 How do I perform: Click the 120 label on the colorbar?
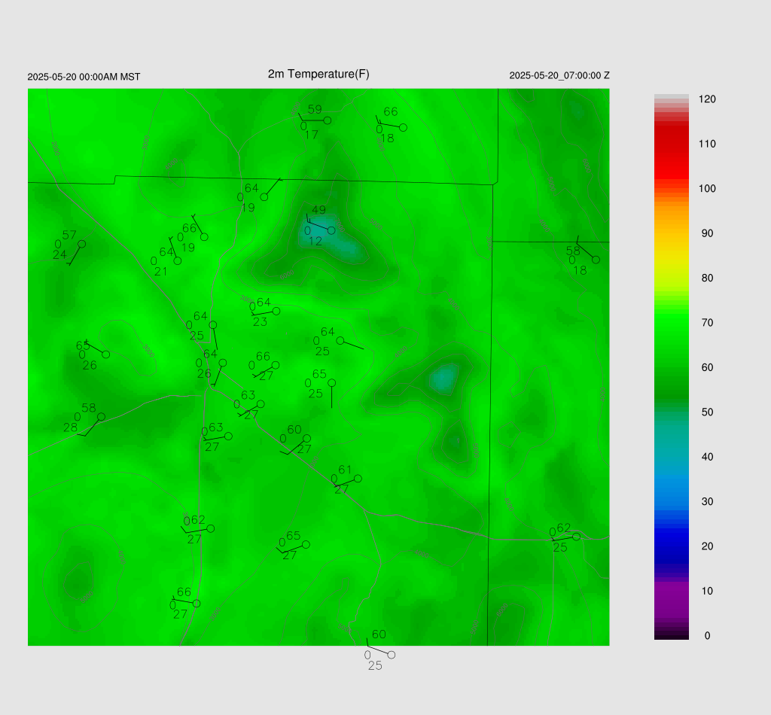click(707, 99)
